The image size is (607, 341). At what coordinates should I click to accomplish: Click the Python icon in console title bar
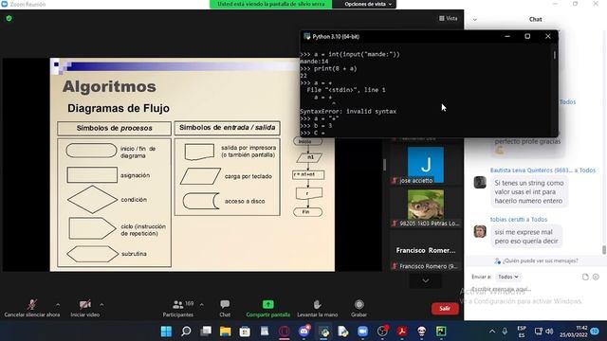[307, 36]
